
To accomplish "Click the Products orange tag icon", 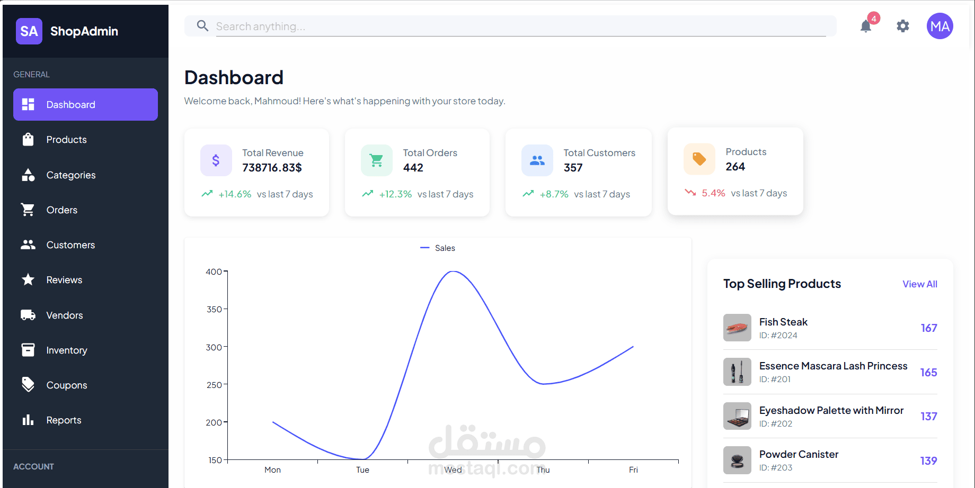I will tap(699, 159).
